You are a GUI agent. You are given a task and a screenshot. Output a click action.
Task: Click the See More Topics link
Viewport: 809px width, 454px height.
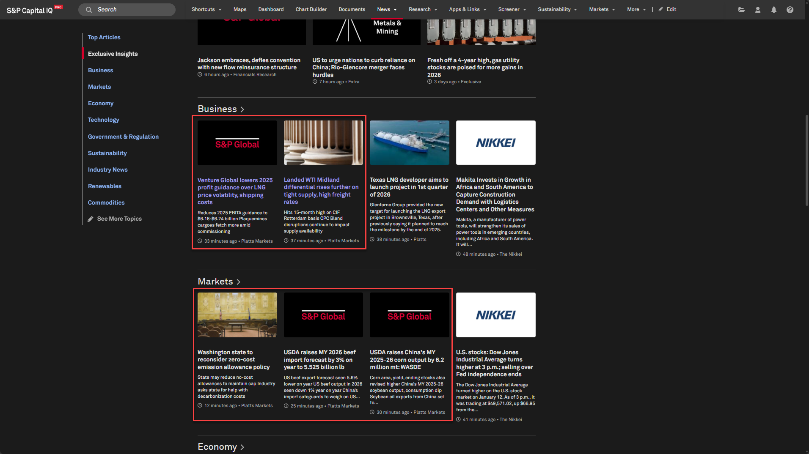coord(119,219)
